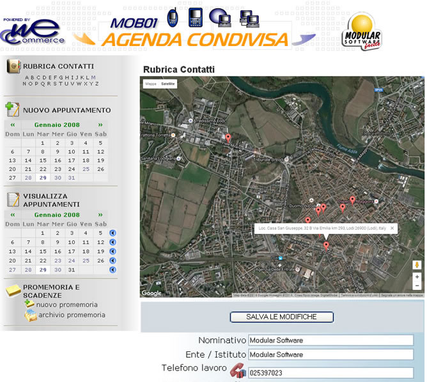Filter contacts by letter N

point(24,84)
